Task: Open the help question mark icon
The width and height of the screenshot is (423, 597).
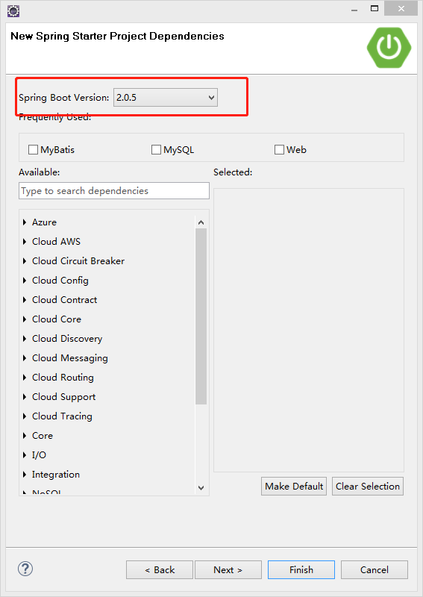Action: coord(25,569)
